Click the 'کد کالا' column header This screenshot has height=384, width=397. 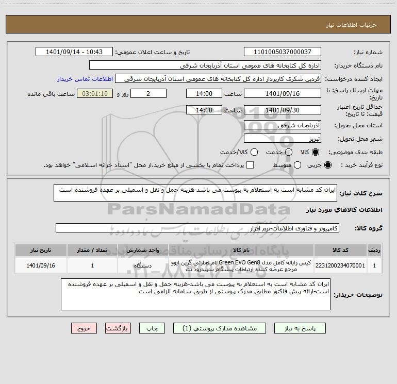[x=340, y=250]
